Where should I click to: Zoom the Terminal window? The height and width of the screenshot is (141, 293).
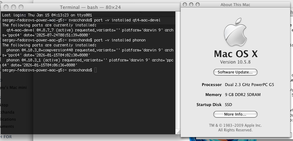point(21,7)
